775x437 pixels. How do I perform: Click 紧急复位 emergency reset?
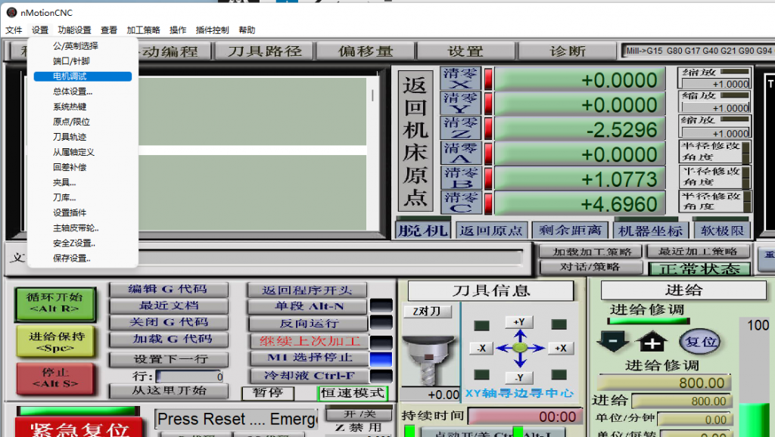pyautogui.click(x=79, y=429)
